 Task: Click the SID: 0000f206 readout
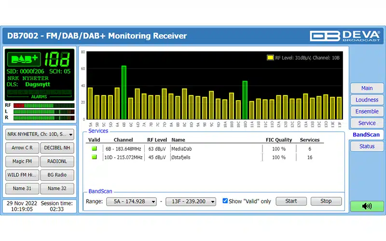point(25,71)
